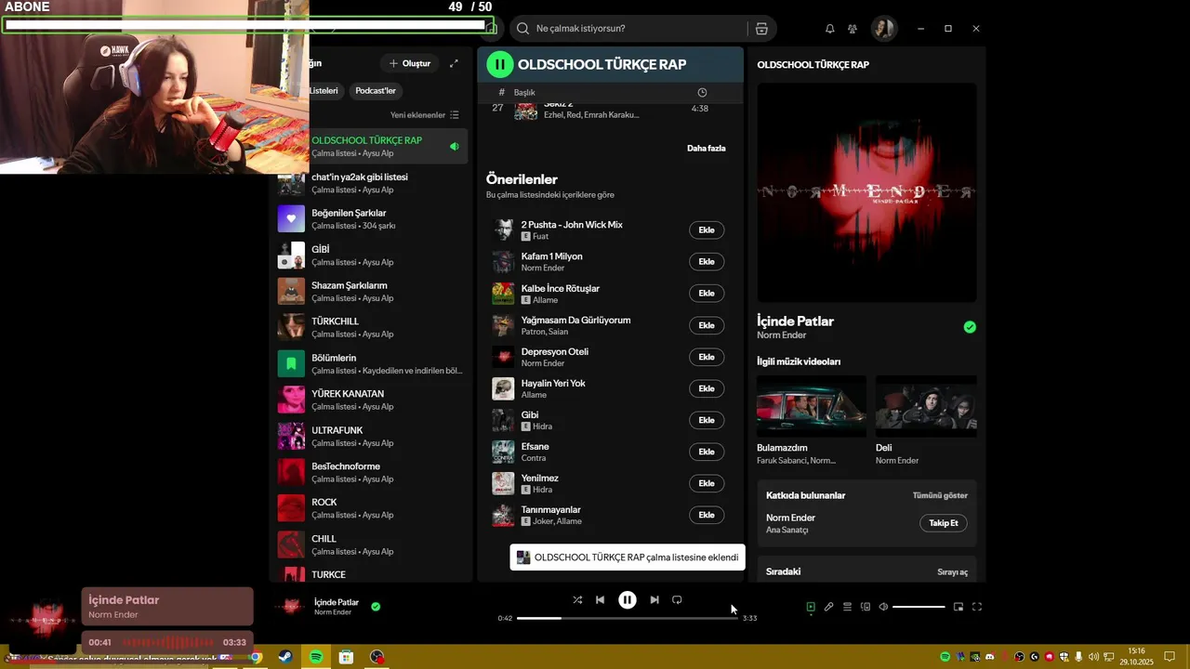1190x669 pixels.
Task: Pause playback using the bottom player bar button
Action: coord(628,600)
